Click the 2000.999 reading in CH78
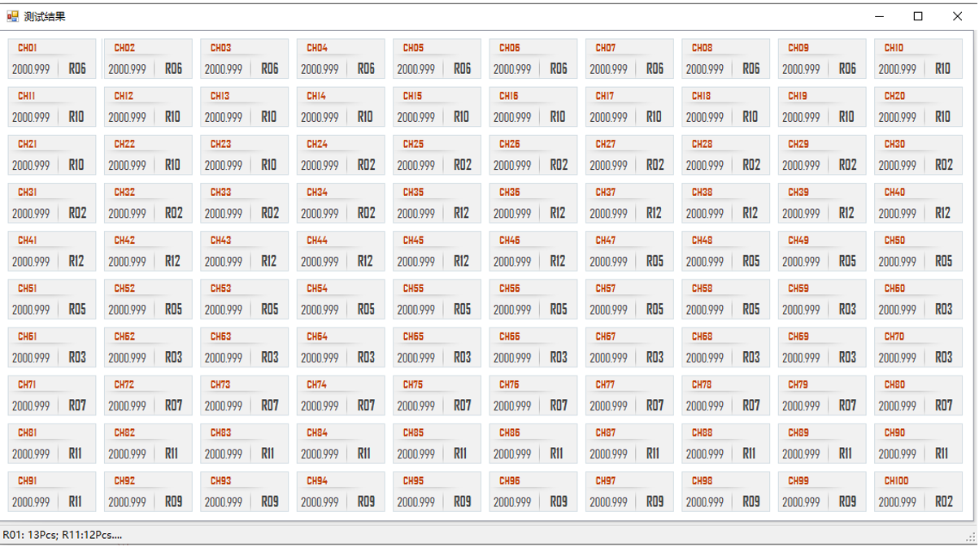 coord(704,406)
